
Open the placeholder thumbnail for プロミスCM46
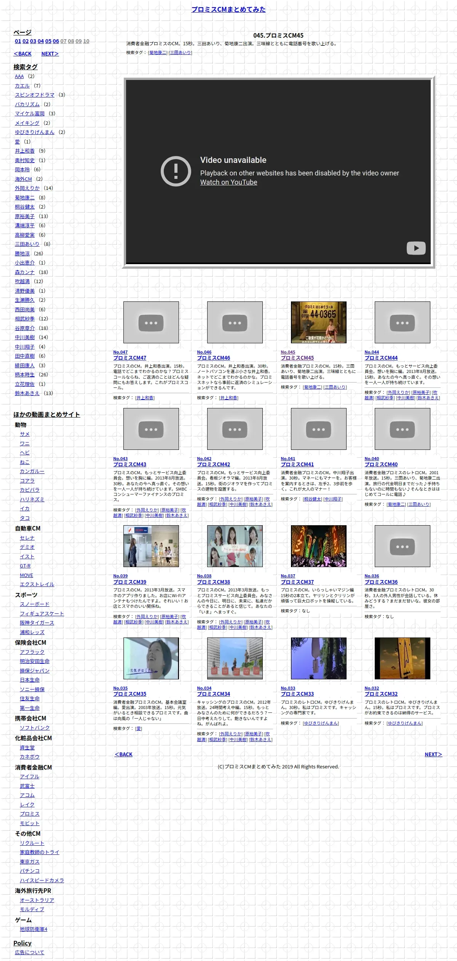pyautogui.click(x=235, y=322)
